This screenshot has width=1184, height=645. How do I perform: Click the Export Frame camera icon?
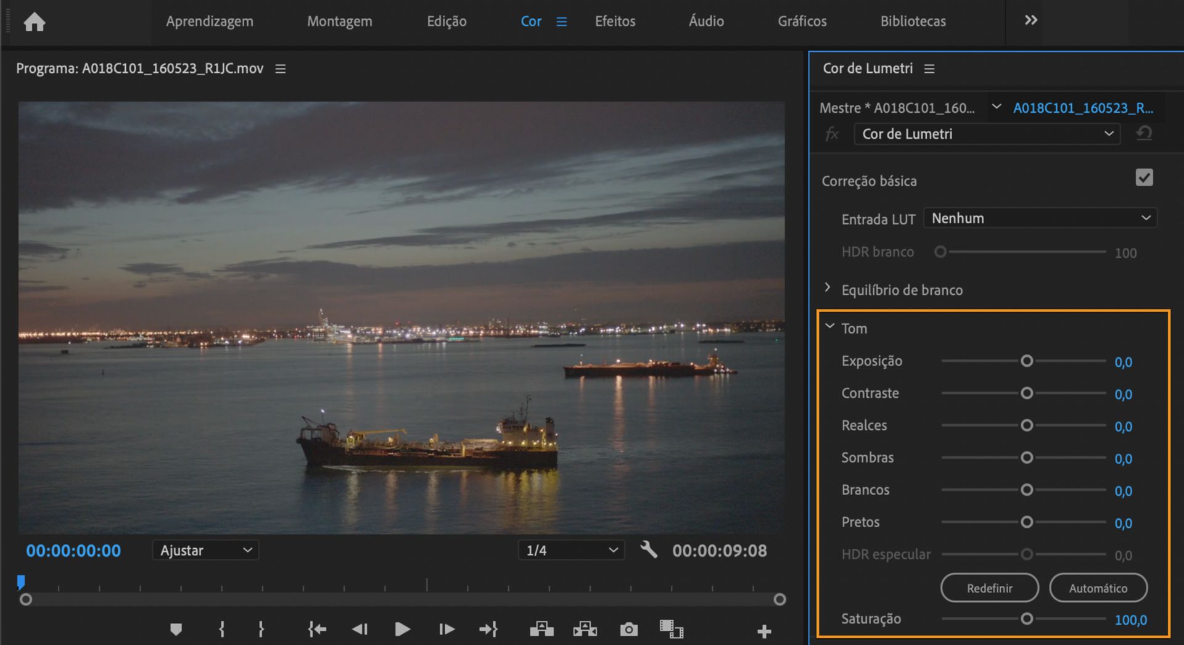click(628, 629)
